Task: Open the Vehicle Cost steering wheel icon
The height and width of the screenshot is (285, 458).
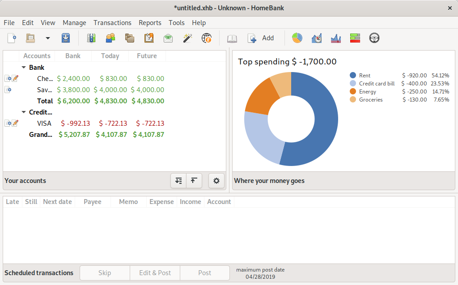Action: pos(374,38)
